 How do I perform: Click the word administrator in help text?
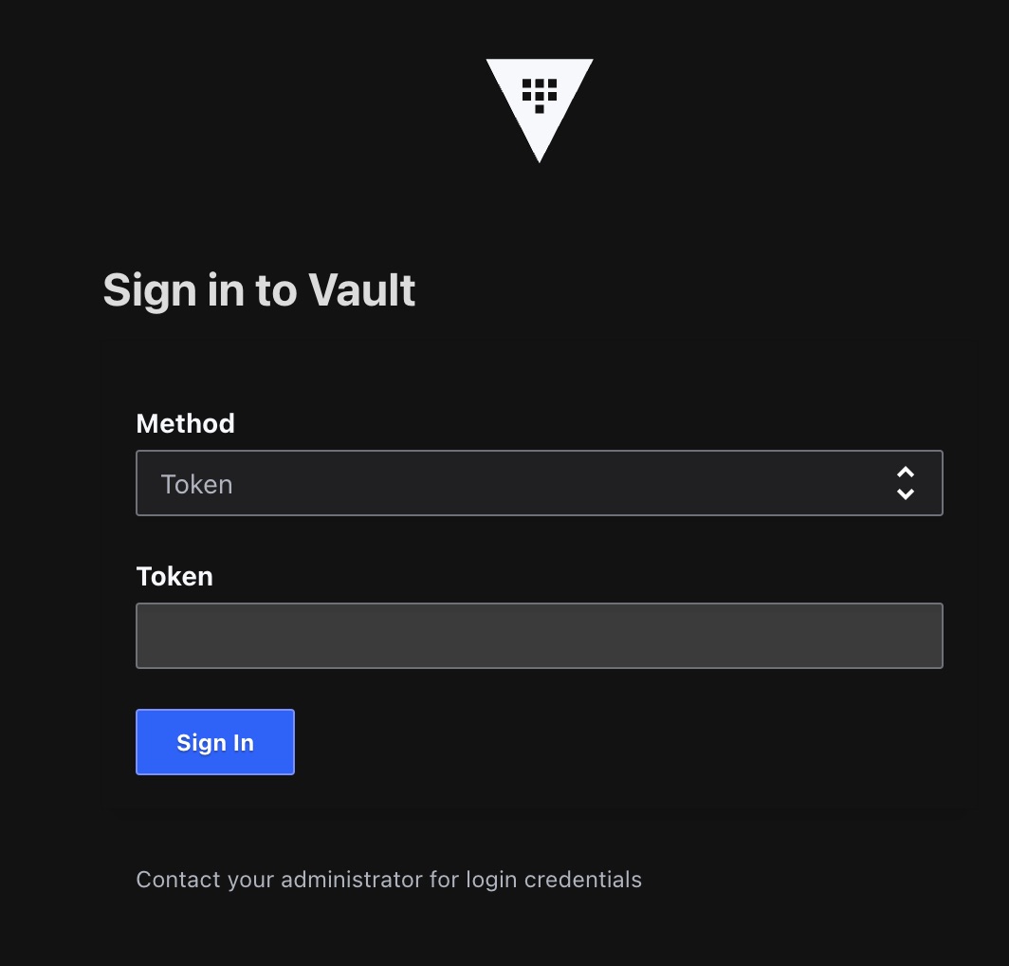pos(352,880)
